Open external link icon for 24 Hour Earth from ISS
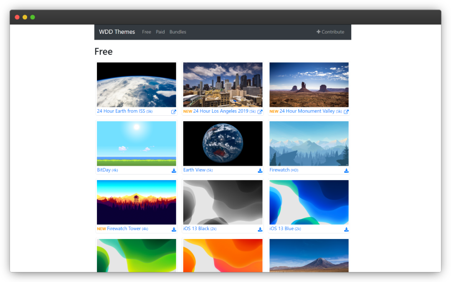 pos(173,112)
